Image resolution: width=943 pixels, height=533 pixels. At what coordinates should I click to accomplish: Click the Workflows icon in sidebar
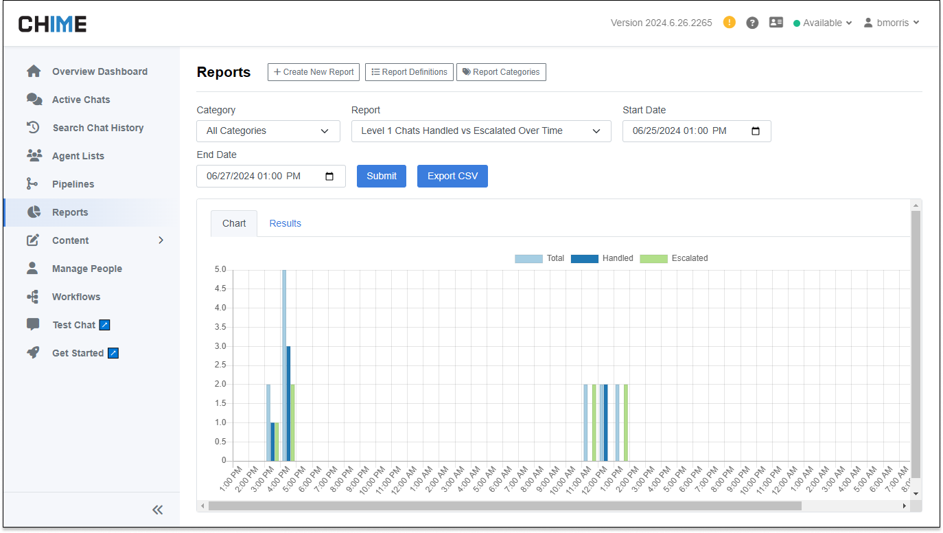point(32,297)
